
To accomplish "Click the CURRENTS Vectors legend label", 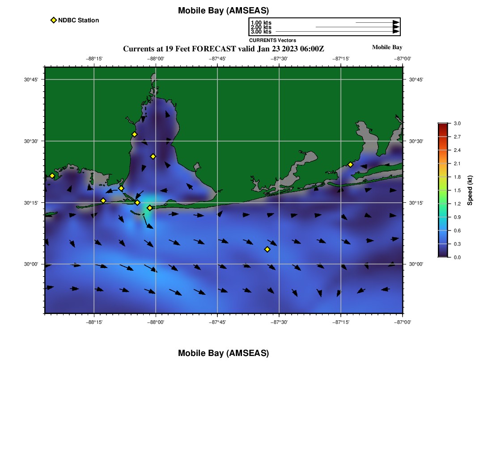I will click(x=272, y=40).
